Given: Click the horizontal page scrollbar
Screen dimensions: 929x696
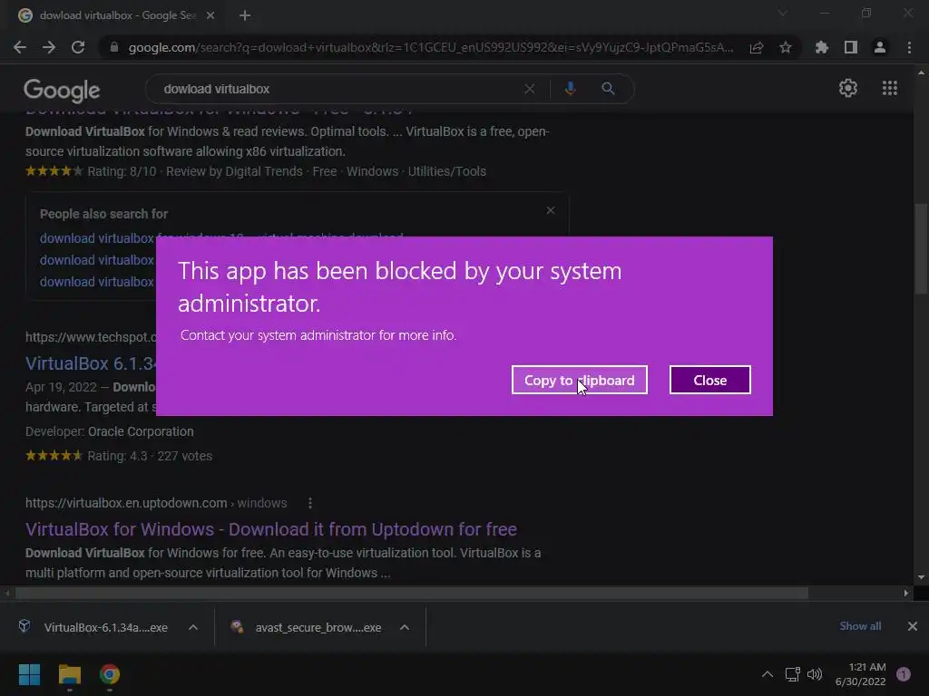Looking at the screenshot, I should click(x=412, y=593).
